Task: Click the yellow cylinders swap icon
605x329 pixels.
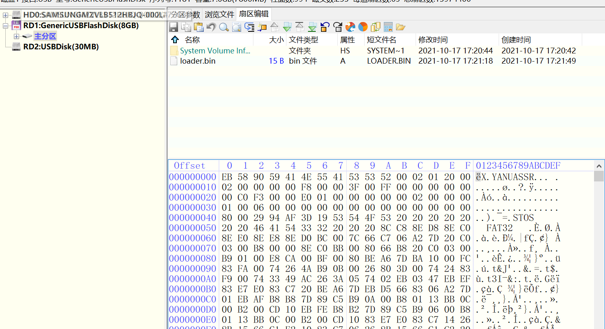Action: click(376, 27)
